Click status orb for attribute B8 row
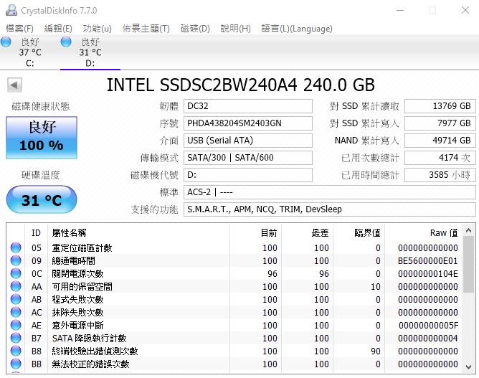 (16, 351)
